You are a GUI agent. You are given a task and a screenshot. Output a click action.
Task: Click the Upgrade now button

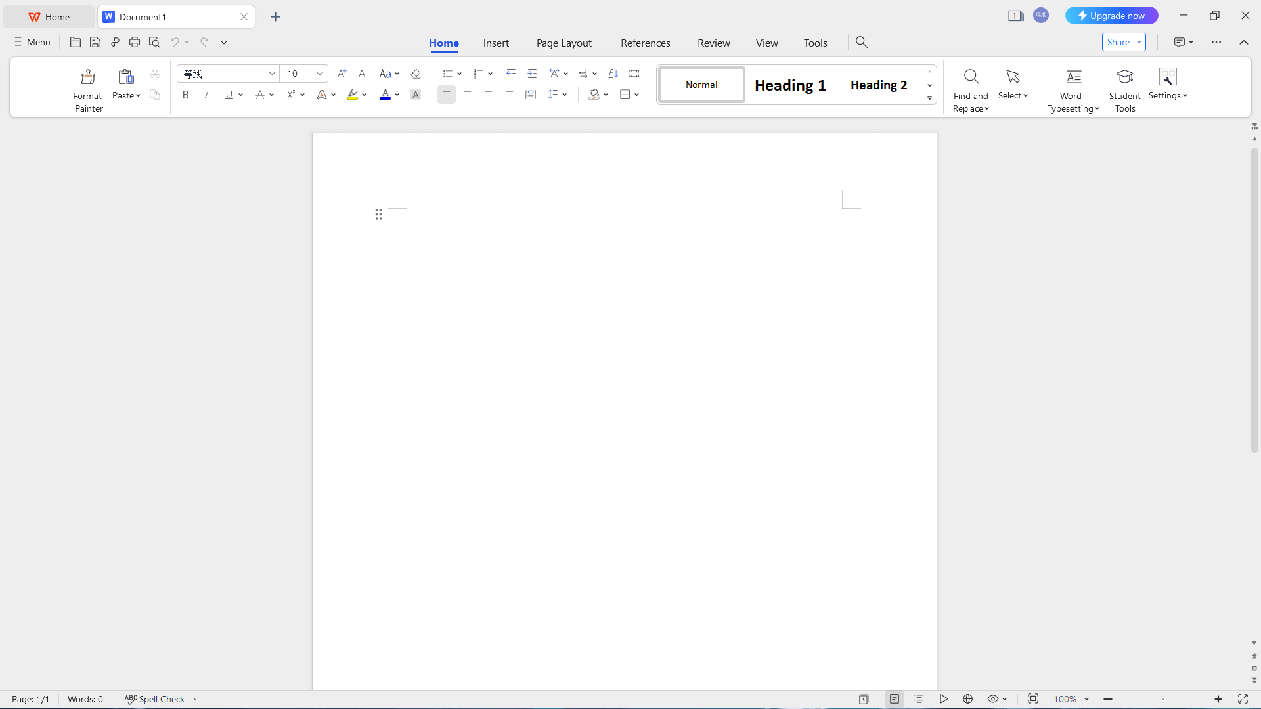click(x=1111, y=15)
